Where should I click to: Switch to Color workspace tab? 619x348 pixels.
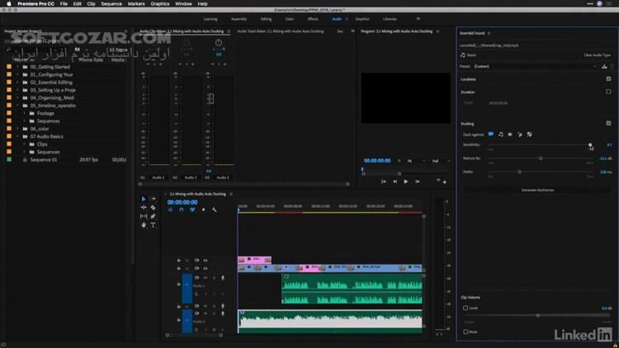[x=290, y=19]
